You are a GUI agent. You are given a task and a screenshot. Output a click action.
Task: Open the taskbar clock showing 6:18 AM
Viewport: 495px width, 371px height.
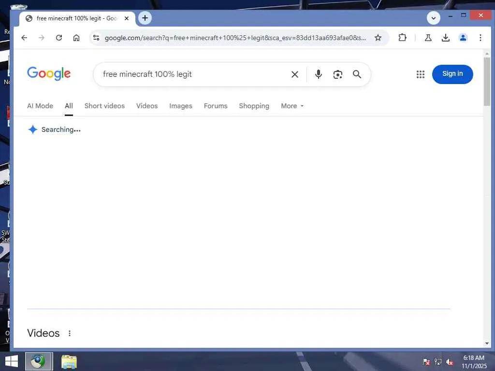[474, 361]
